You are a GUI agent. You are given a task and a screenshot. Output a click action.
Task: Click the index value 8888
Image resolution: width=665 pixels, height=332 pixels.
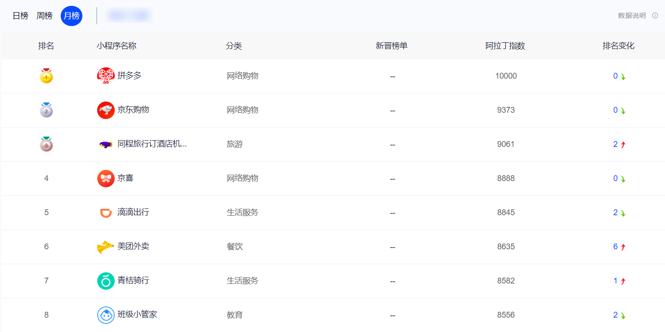pyautogui.click(x=506, y=178)
